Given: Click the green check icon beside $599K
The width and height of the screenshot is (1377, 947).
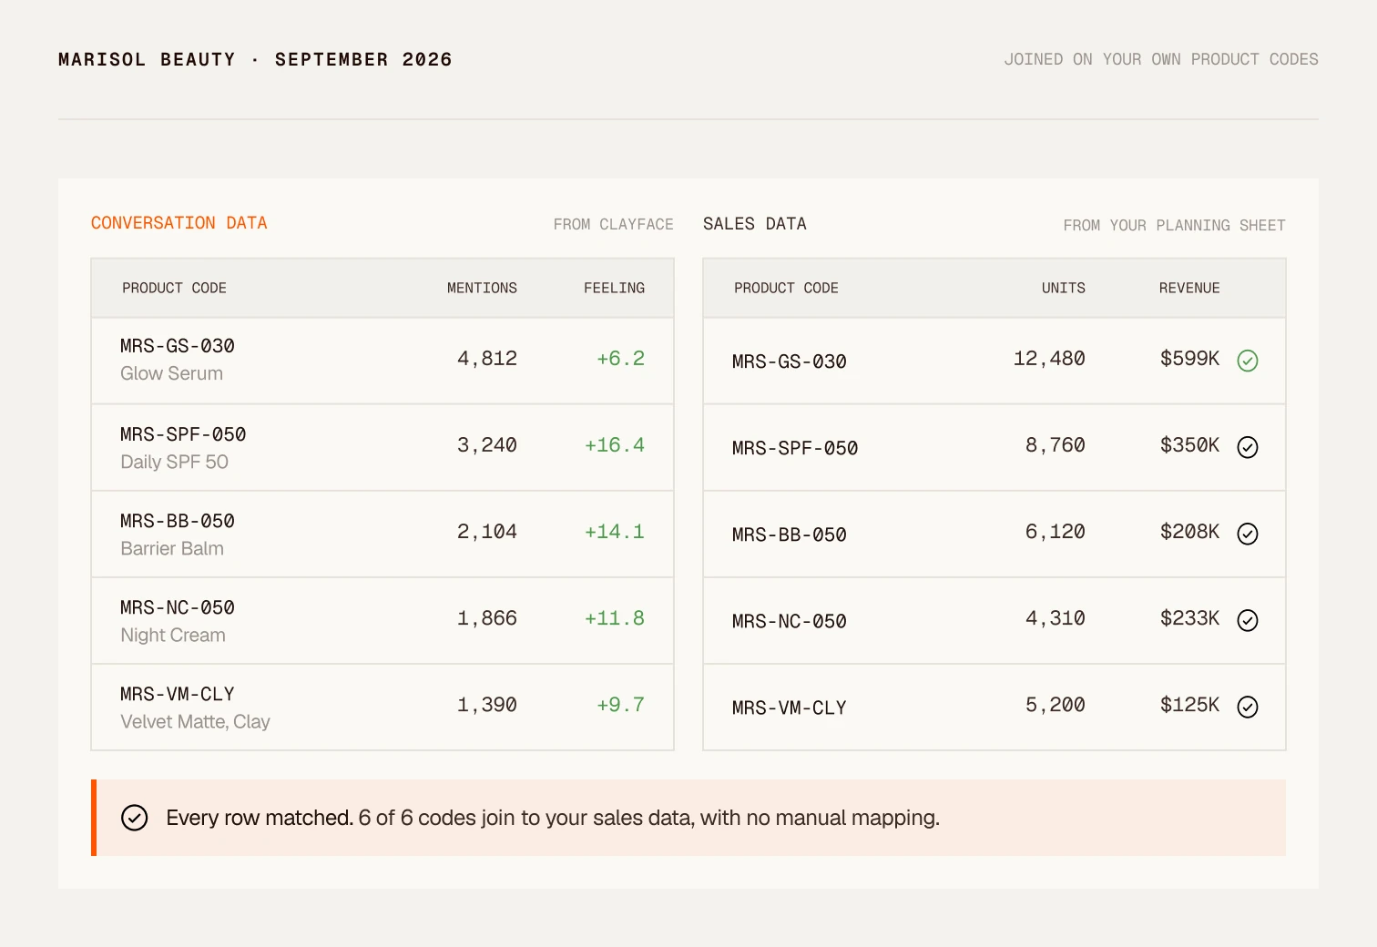Looking at the screenshot, I should pos(1248,361).
